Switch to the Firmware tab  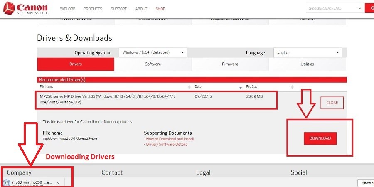[230, 64]
